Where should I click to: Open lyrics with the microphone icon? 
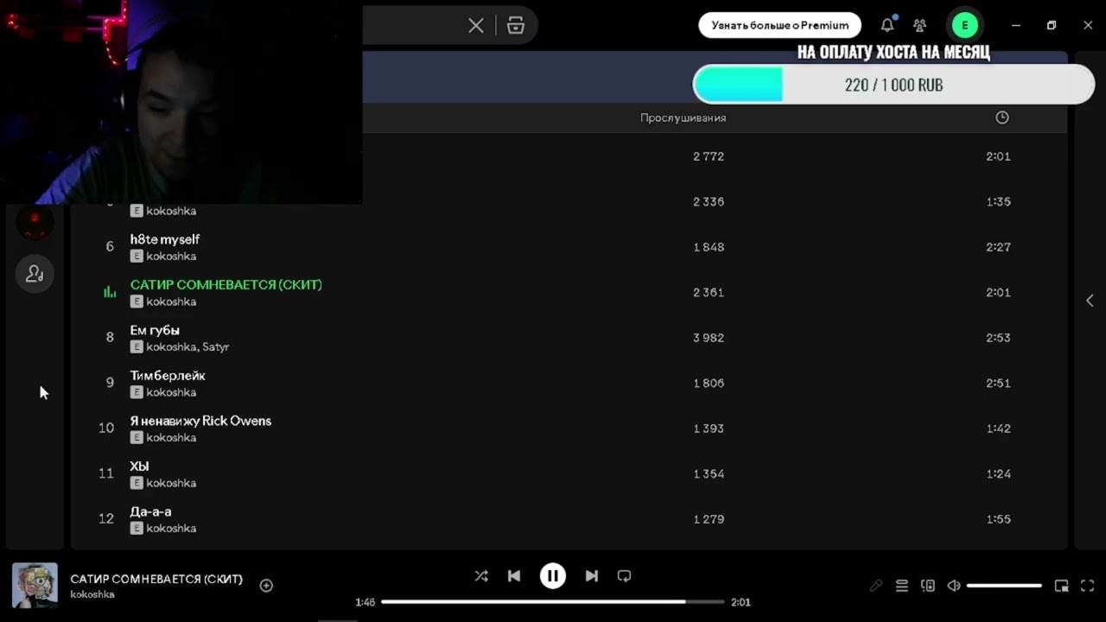(875, 586)
